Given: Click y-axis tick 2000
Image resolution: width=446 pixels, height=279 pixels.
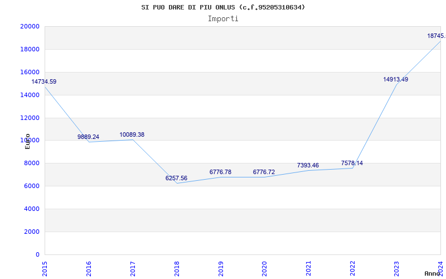Looking at the screenshot, I should pyautogui.click(x=32, y=232).
